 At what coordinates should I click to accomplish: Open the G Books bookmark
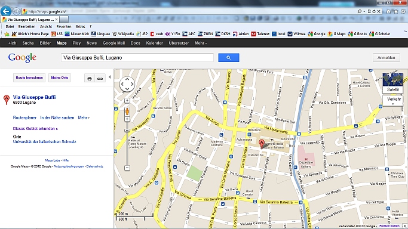[357, 34]
